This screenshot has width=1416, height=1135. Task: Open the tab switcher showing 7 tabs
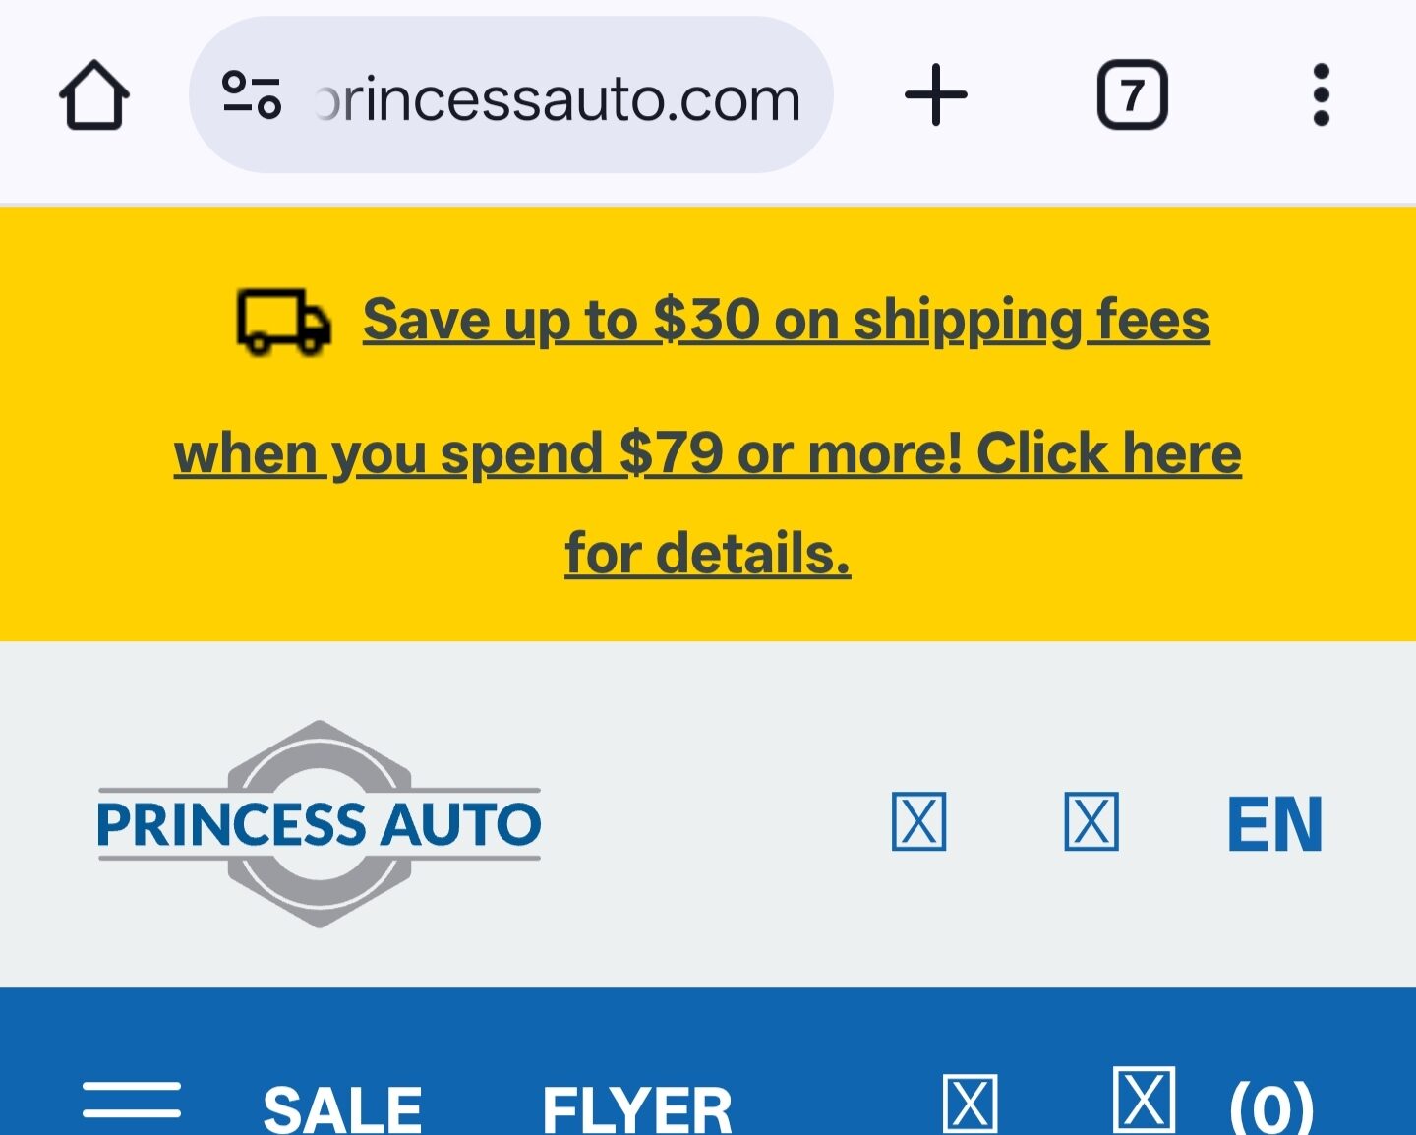tap(1133, 94)
